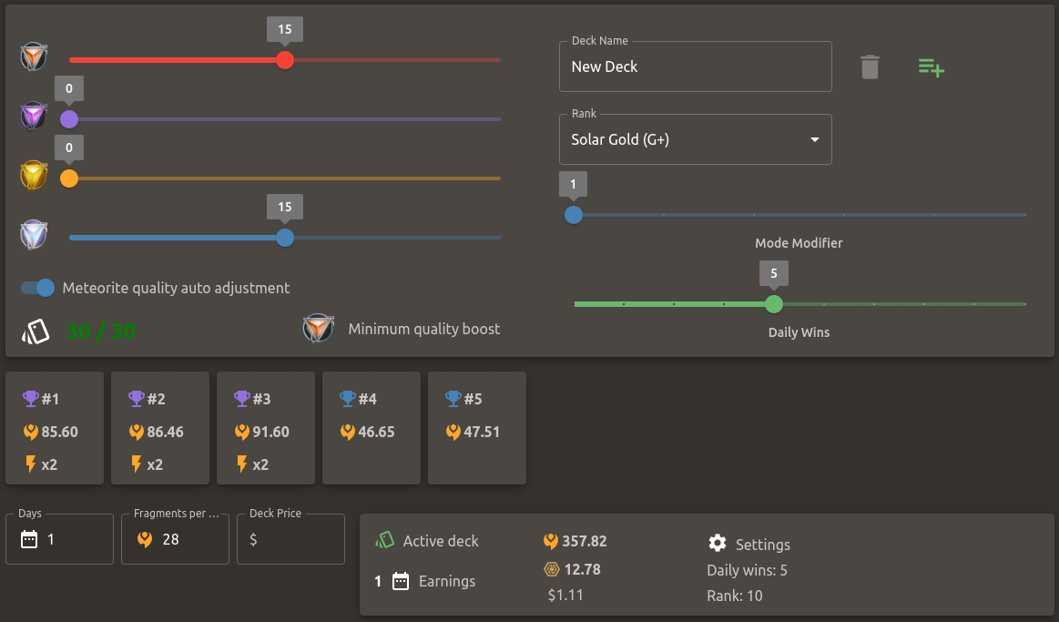Click the 47.51 reward on card #5
1059x622 pixels.
(x=482, y=432)
